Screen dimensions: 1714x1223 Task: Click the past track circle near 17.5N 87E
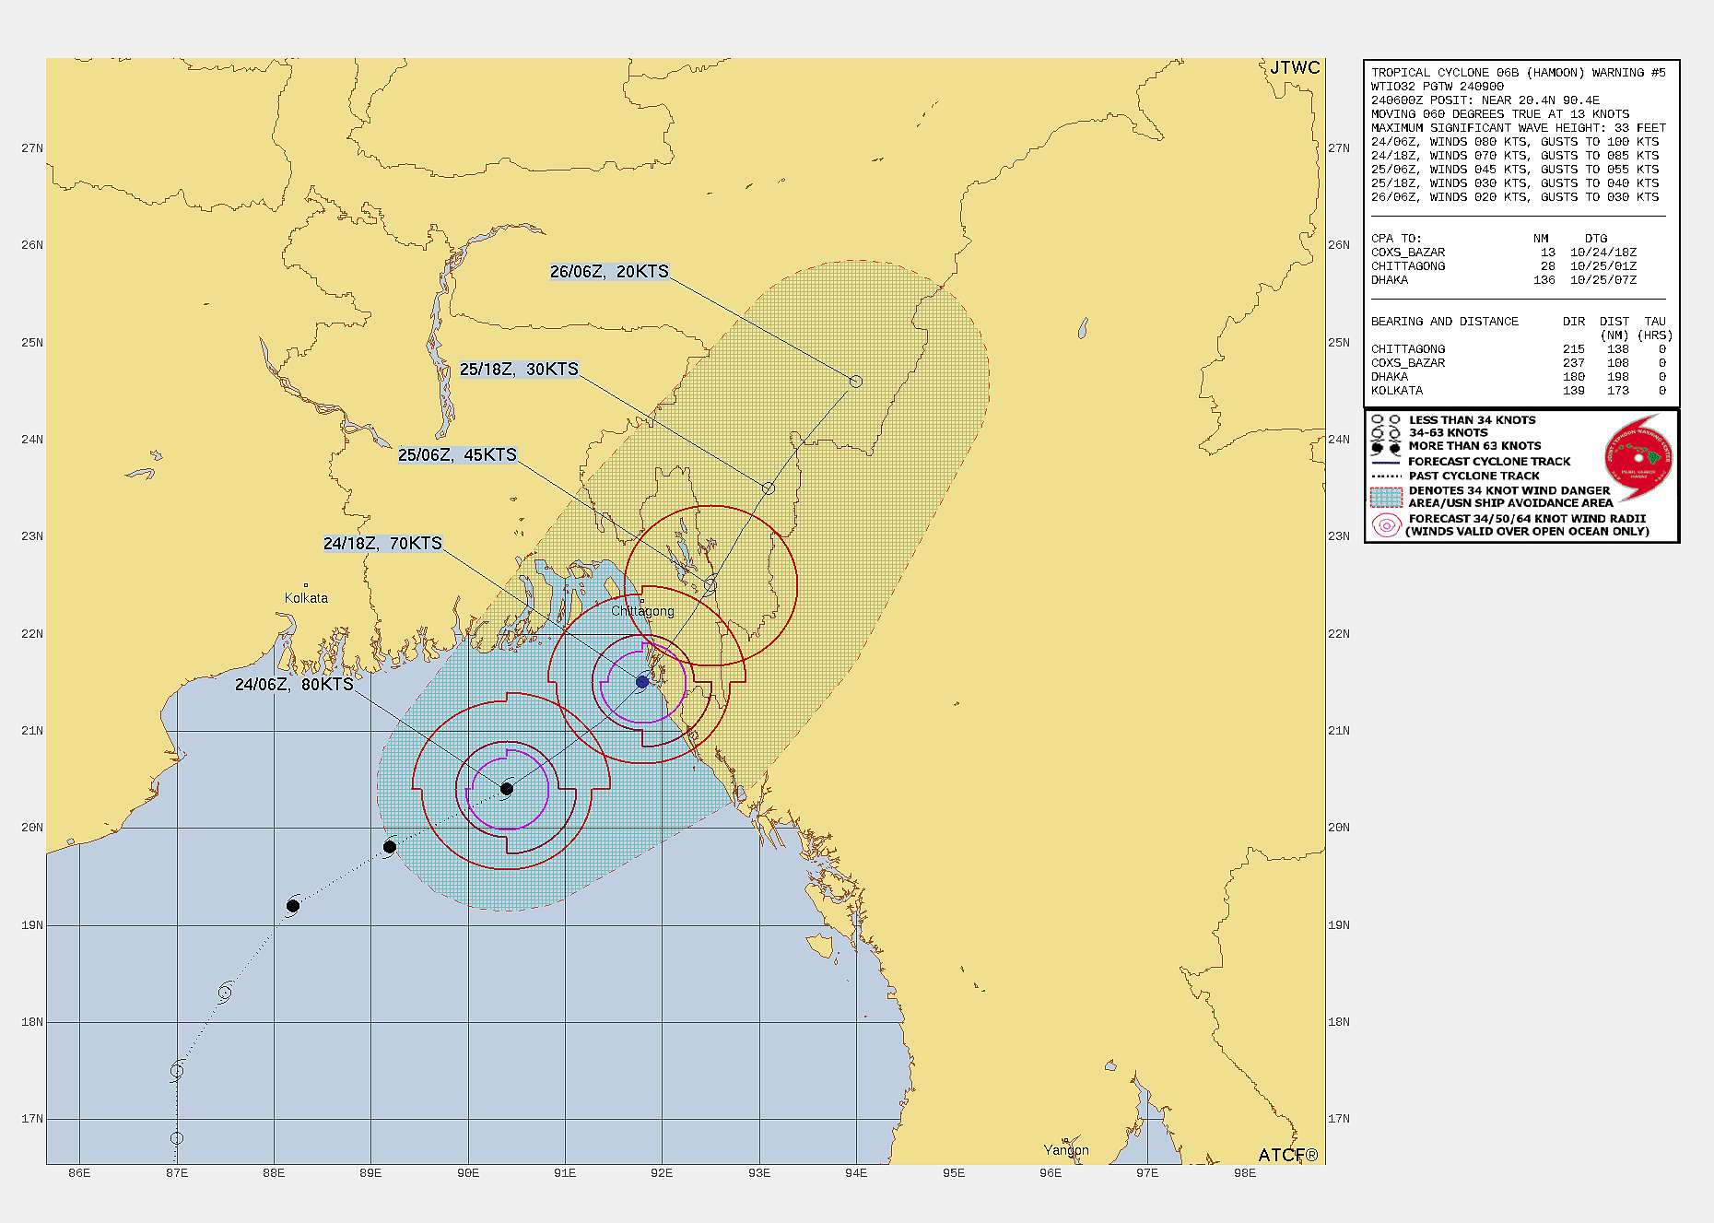pyautogui.click(x=177, y=1071)
